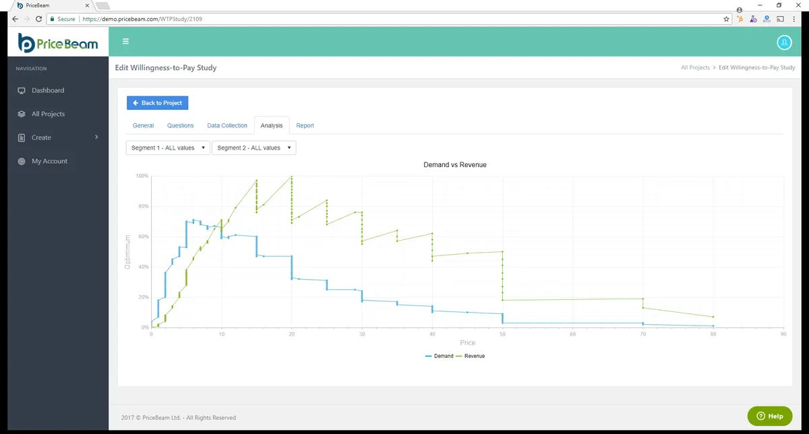Click the PriceBeam logo

[x=58, y=44]
